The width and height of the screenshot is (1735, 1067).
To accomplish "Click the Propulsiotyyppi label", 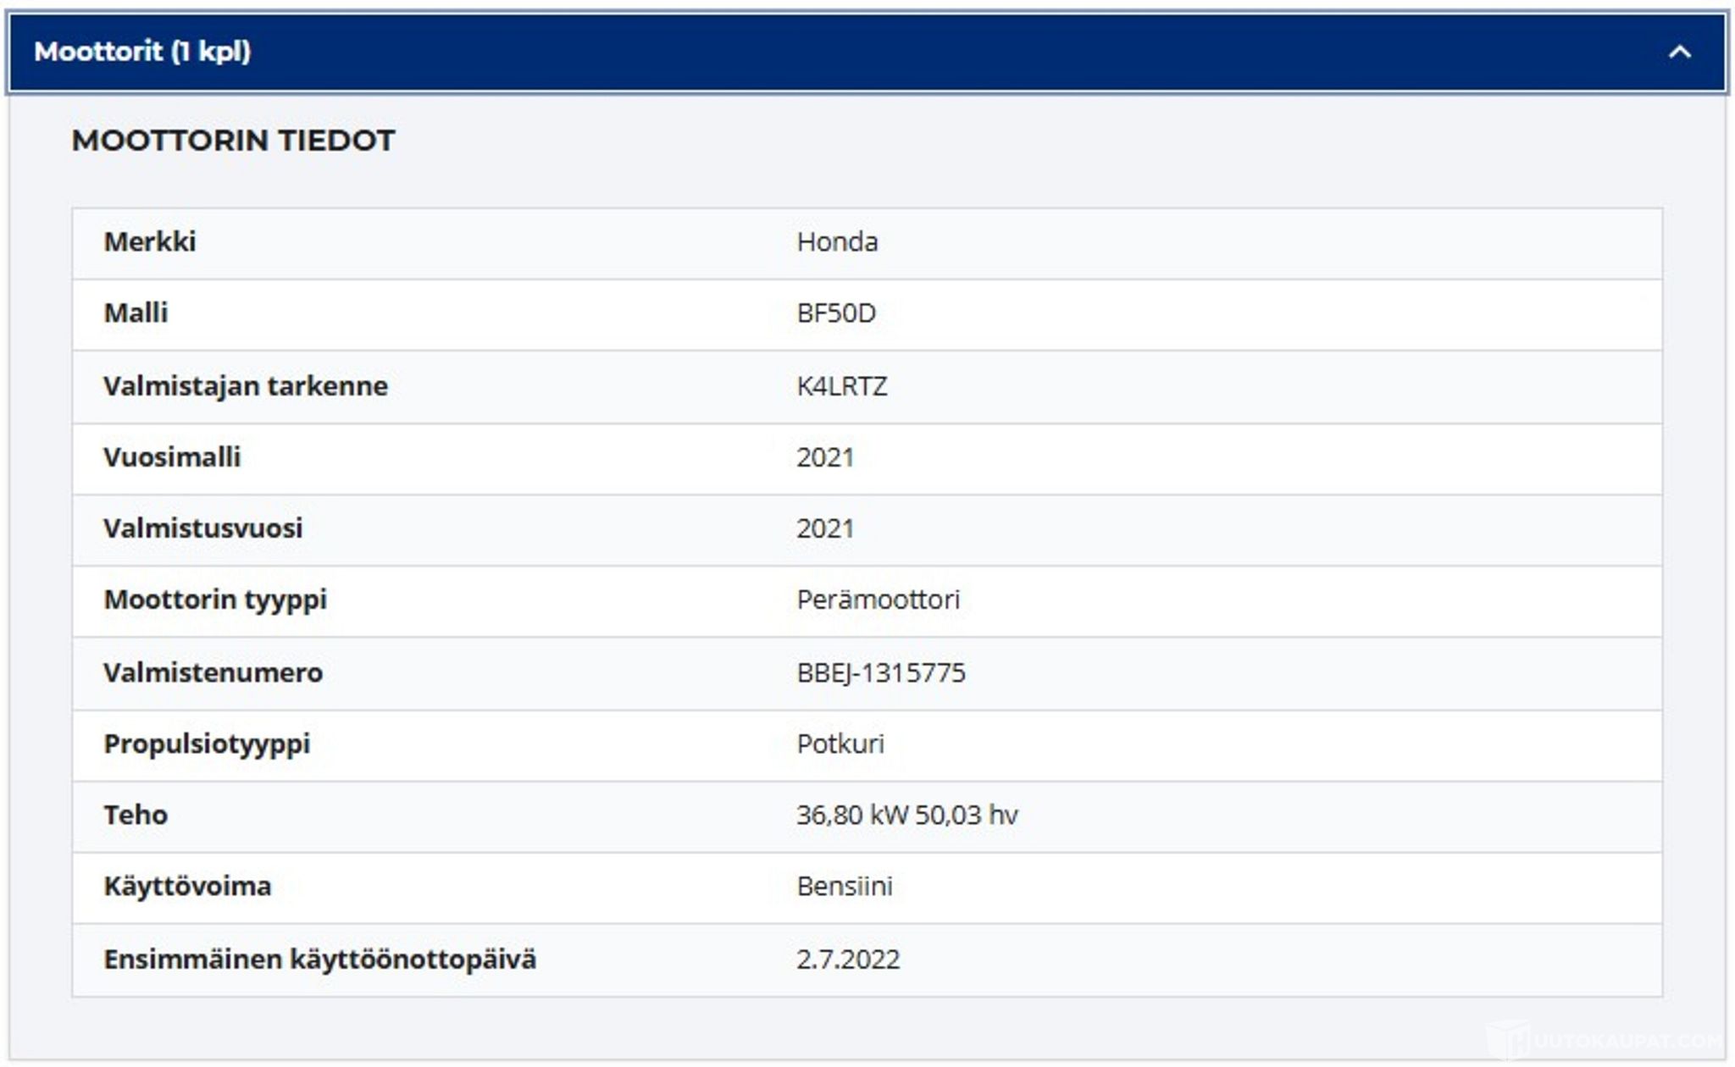I will tap(207, 745).
